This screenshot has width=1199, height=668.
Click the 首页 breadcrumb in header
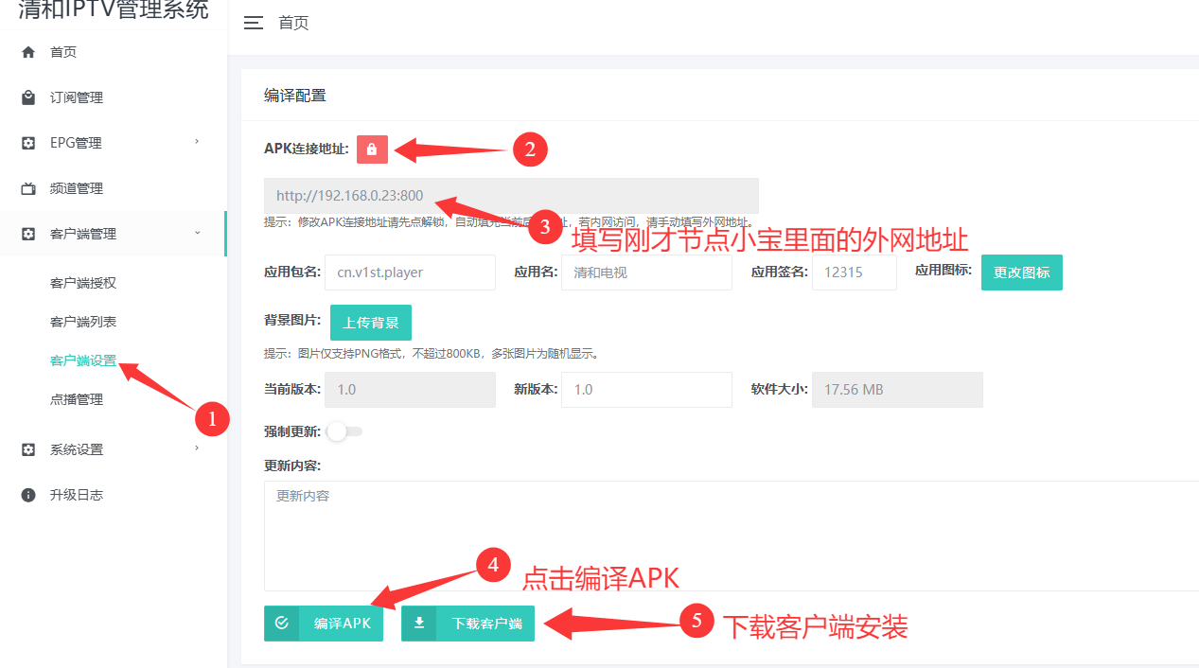coord(293,24)
